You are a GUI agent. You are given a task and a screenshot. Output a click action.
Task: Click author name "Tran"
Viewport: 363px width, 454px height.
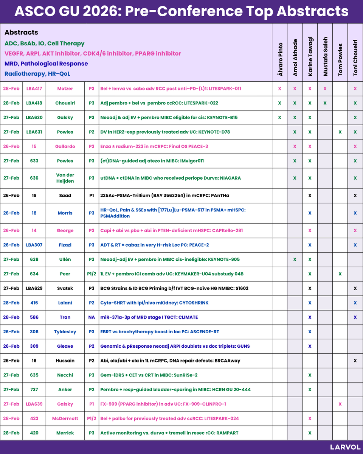click(x=65, y=317)
